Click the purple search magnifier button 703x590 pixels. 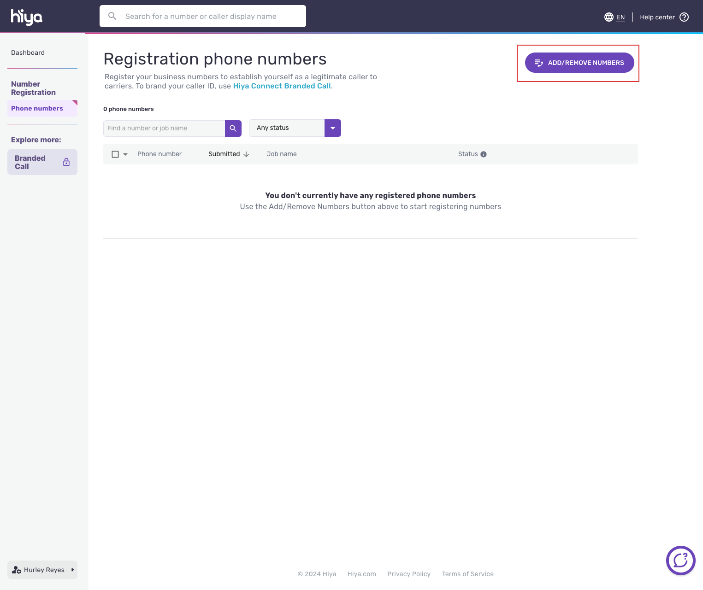233,129
